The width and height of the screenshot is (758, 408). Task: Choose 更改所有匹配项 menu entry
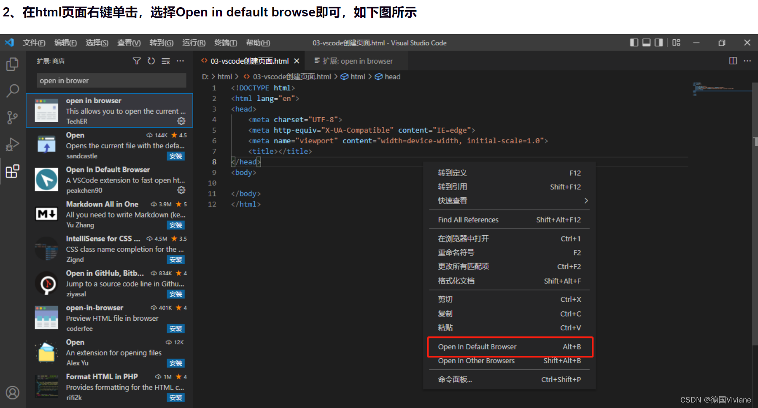[509, 266]
